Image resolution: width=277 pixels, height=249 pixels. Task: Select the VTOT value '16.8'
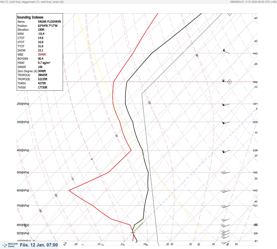click(x=40, y=42)
